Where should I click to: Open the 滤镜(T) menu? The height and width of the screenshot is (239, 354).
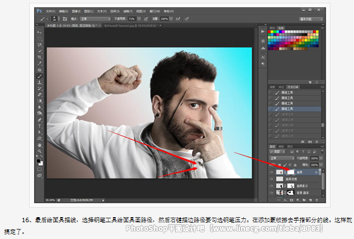click(x=128, y=11)
